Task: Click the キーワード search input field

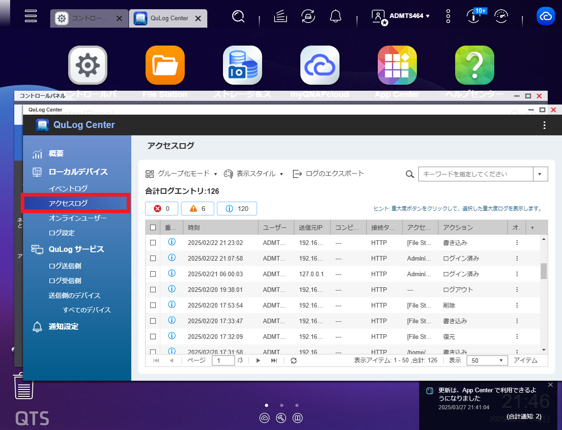Action: click(476, 174)
